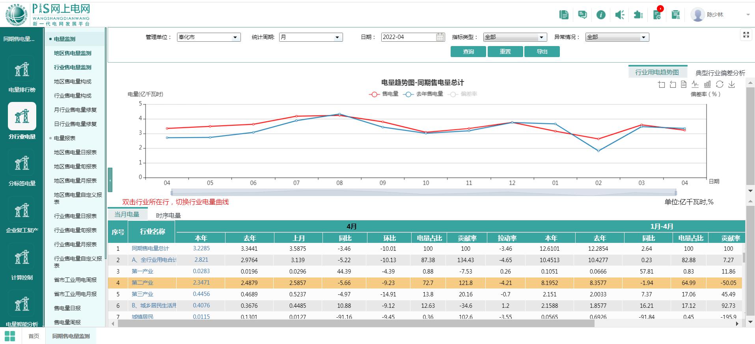Image resolution: width=755 pixels, height=344 pixels.
Task: Click chart panel vertical scrollbar
Action: coord(750,136)
